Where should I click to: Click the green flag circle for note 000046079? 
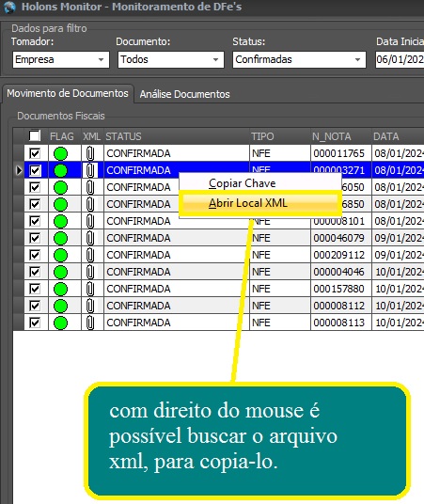(x=60, y=238)
